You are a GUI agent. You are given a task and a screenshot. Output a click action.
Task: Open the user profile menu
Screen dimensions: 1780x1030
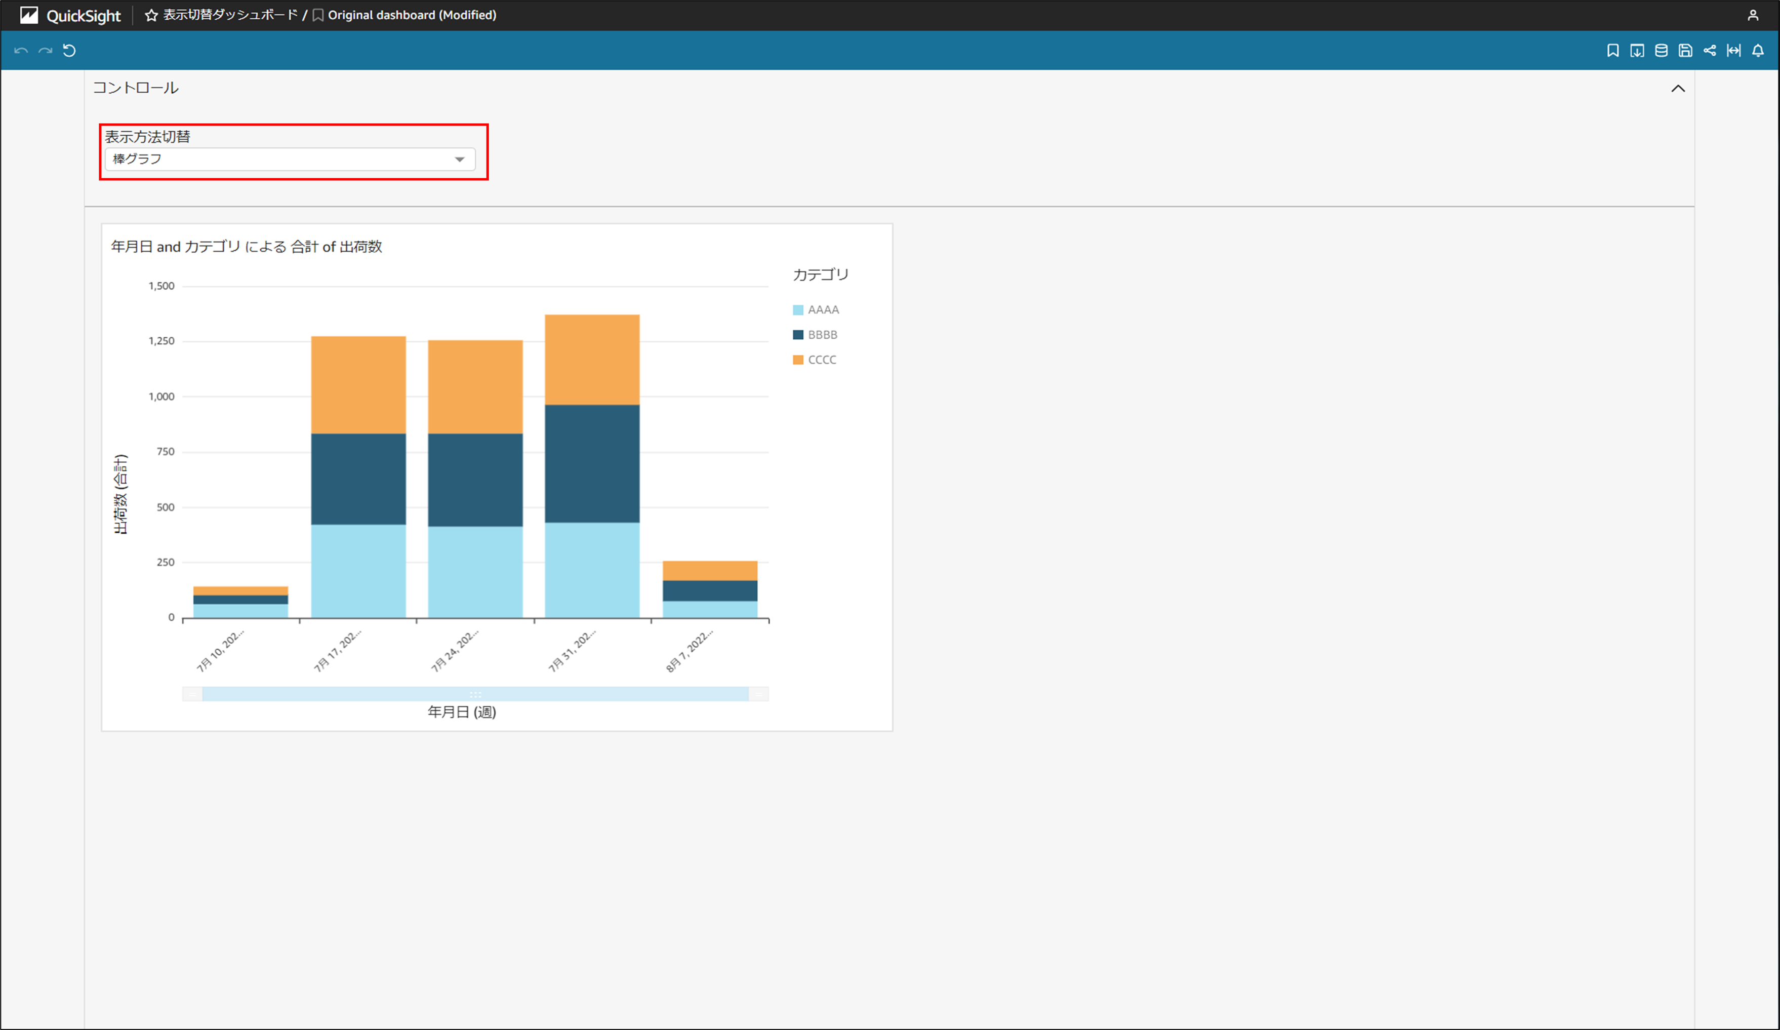point(1753,14)
